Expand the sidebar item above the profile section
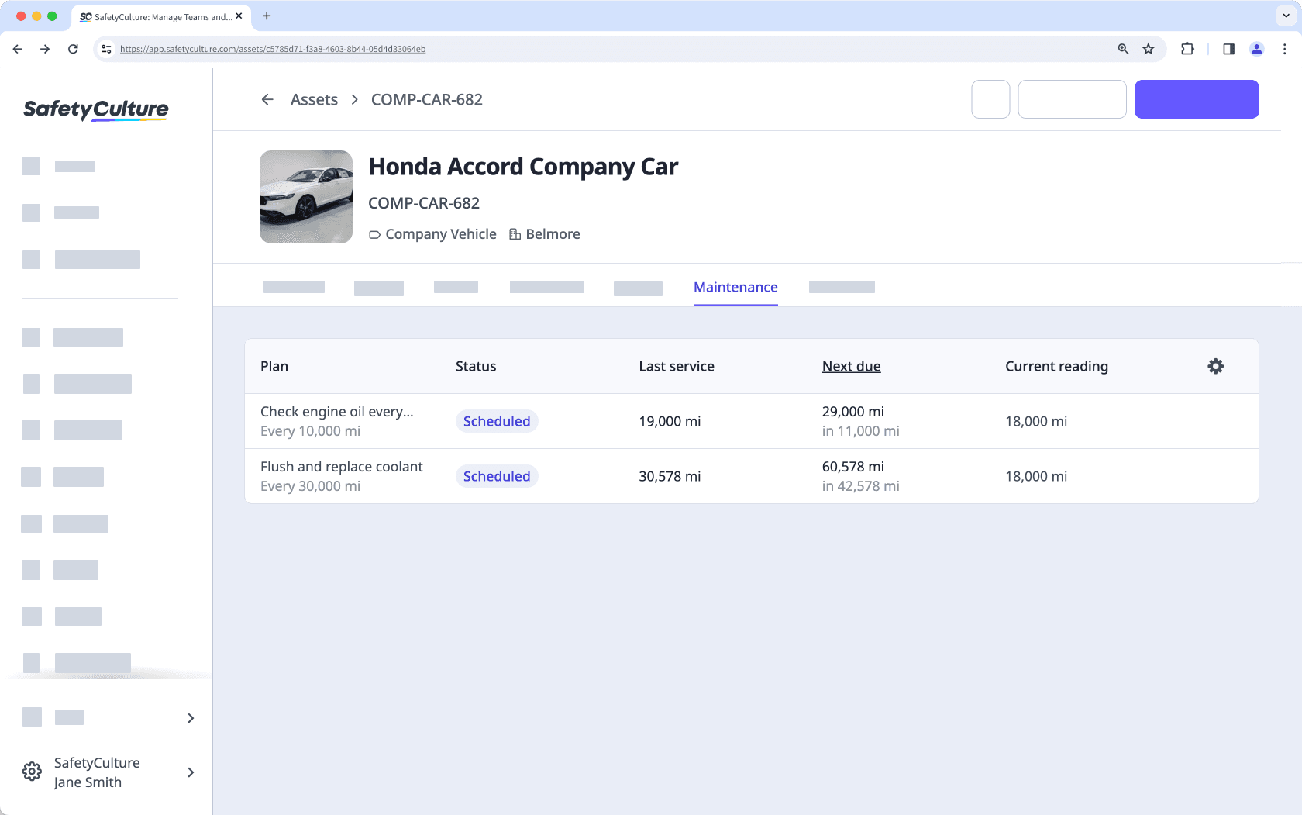Viewport: 1302px width, 815px height. tap(191, 718)
